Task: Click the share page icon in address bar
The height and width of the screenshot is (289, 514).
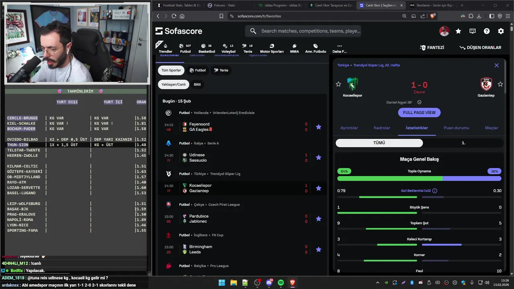Action: pos(422,16)
